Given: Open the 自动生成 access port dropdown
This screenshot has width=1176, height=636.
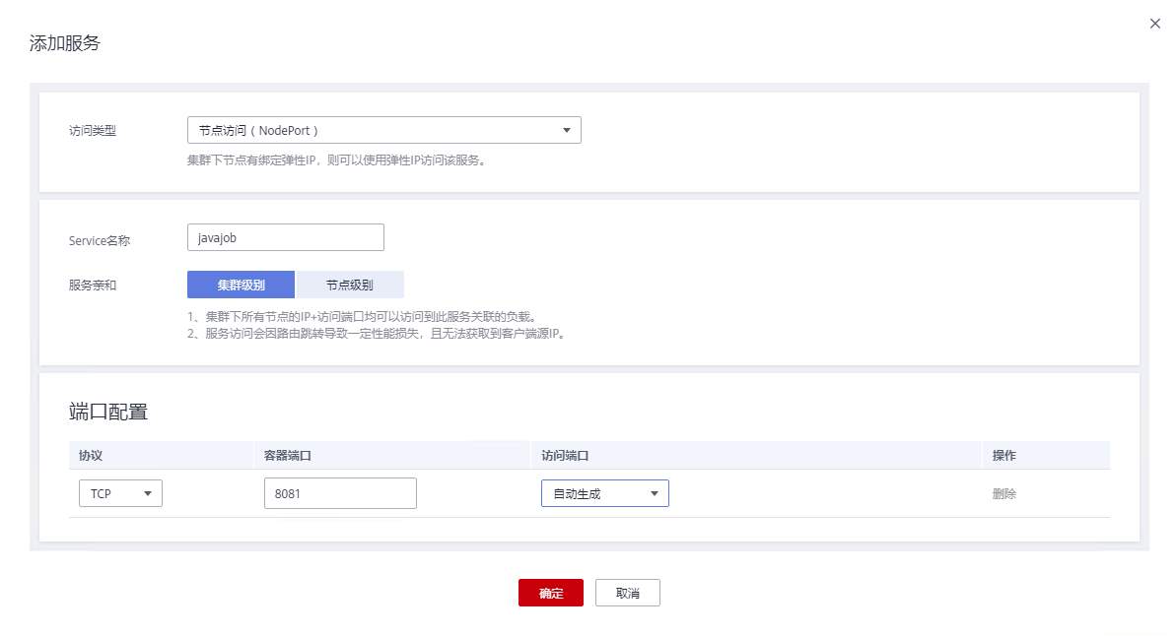Looking at the screenshot, I should click(605, 493).
